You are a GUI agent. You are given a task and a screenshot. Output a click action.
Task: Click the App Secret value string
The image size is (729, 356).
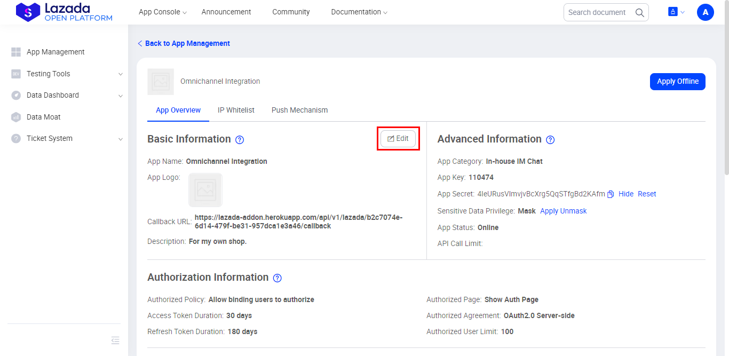tap(541, 194)
